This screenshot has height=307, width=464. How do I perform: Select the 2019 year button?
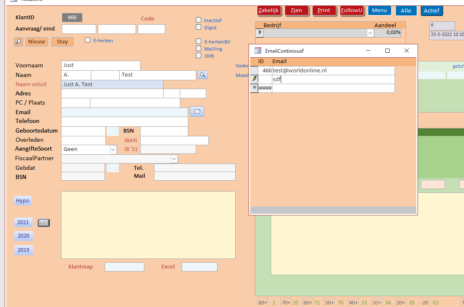23,250
